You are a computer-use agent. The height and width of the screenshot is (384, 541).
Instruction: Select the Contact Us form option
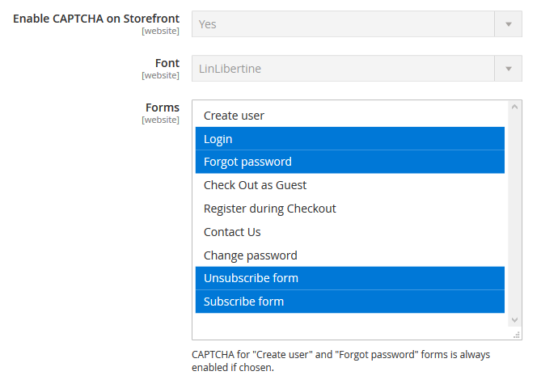point(350,232)
